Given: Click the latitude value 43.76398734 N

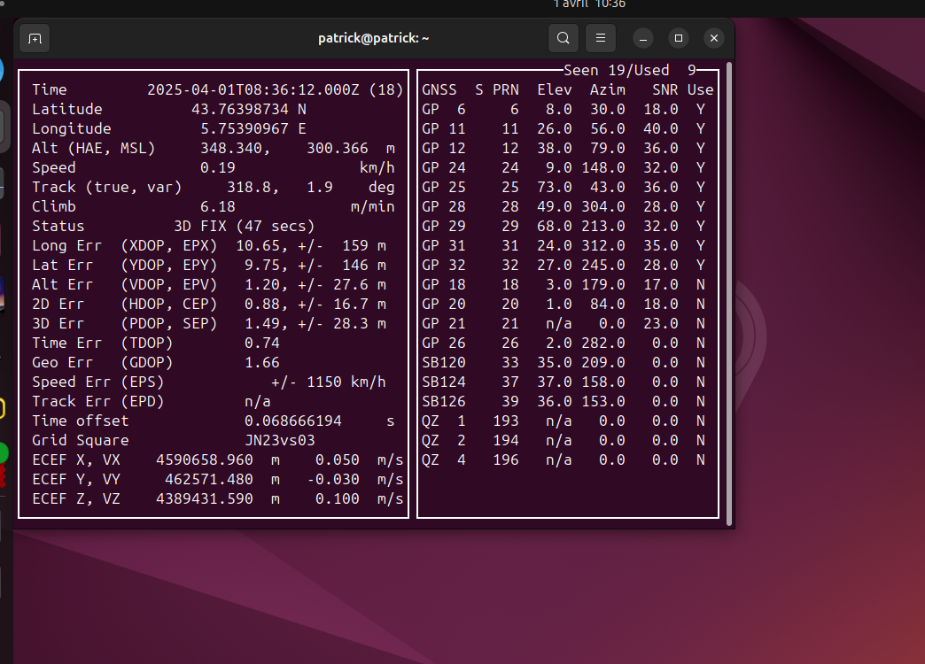Looking at the screenshot, I should pyautogui.click(x=249, y=109).
